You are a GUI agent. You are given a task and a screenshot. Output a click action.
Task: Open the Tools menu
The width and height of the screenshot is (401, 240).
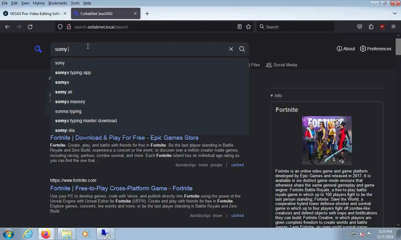click(75, 3)
